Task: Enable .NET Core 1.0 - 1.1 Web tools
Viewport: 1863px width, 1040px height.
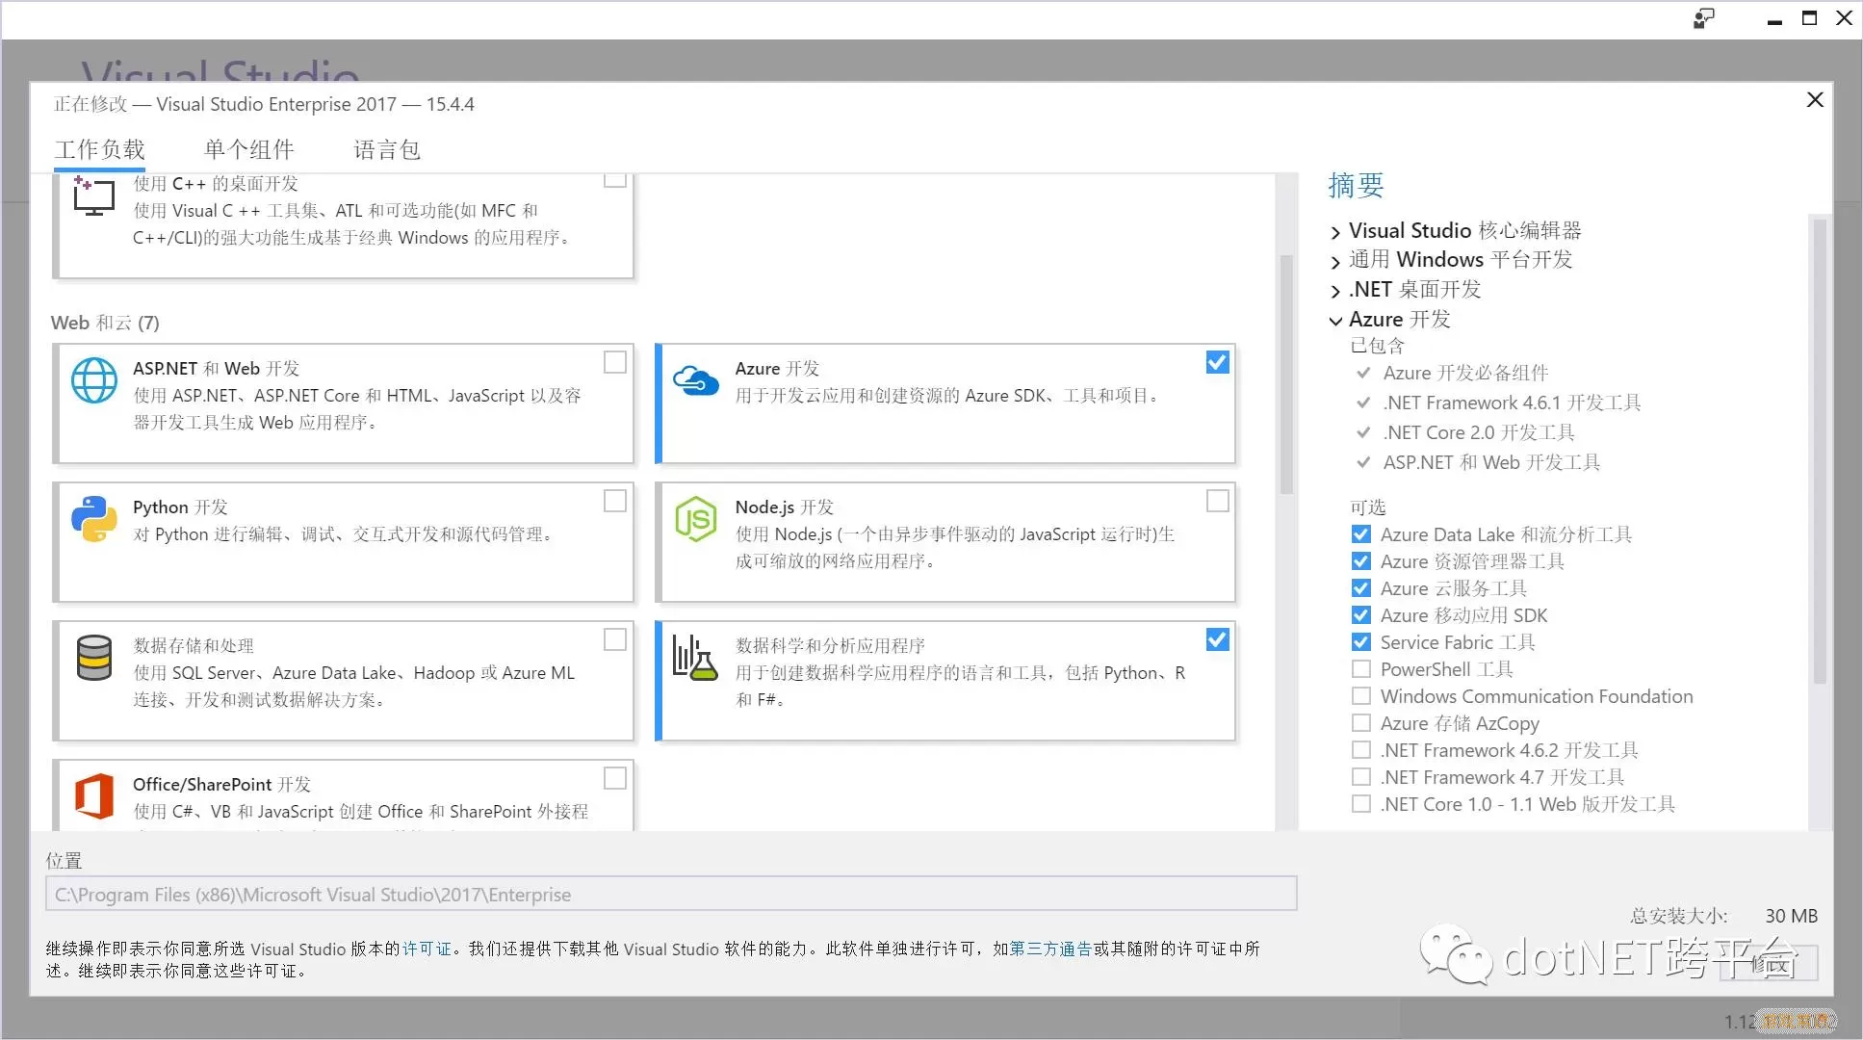Action: tap(1360, 804)
